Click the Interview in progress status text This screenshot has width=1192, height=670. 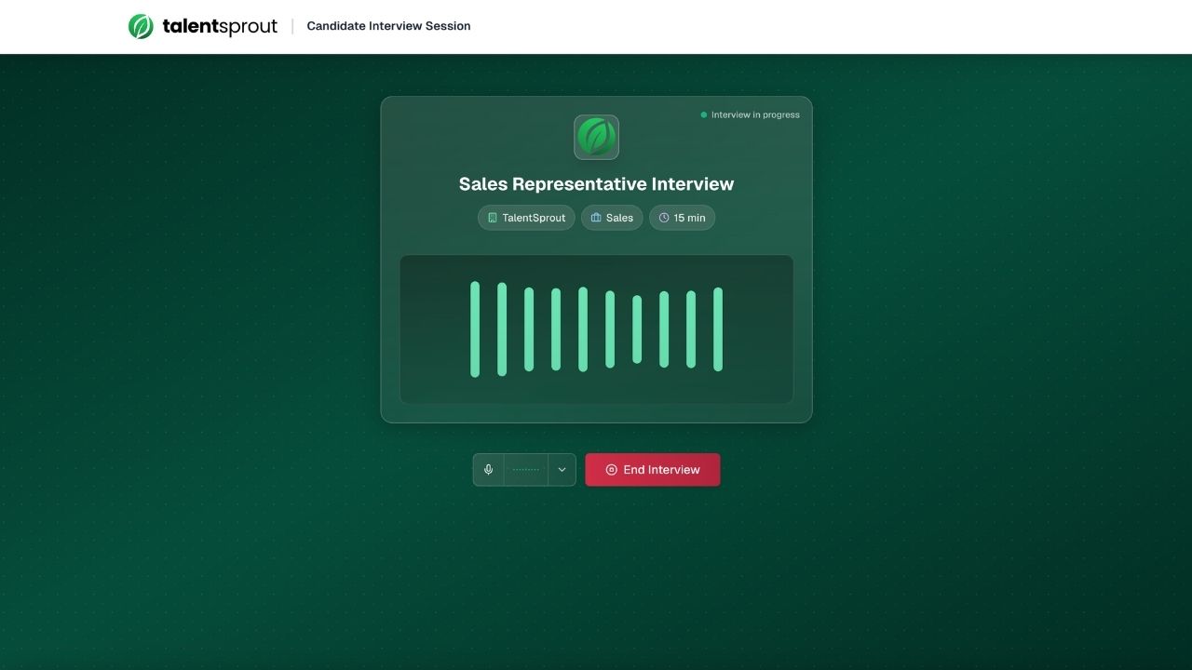755,115
